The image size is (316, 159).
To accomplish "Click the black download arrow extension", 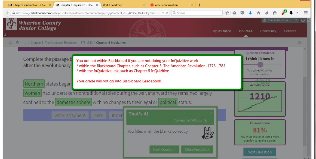I will [x=291, y=13].
